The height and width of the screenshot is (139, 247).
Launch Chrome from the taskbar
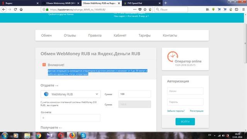[38, 136]
